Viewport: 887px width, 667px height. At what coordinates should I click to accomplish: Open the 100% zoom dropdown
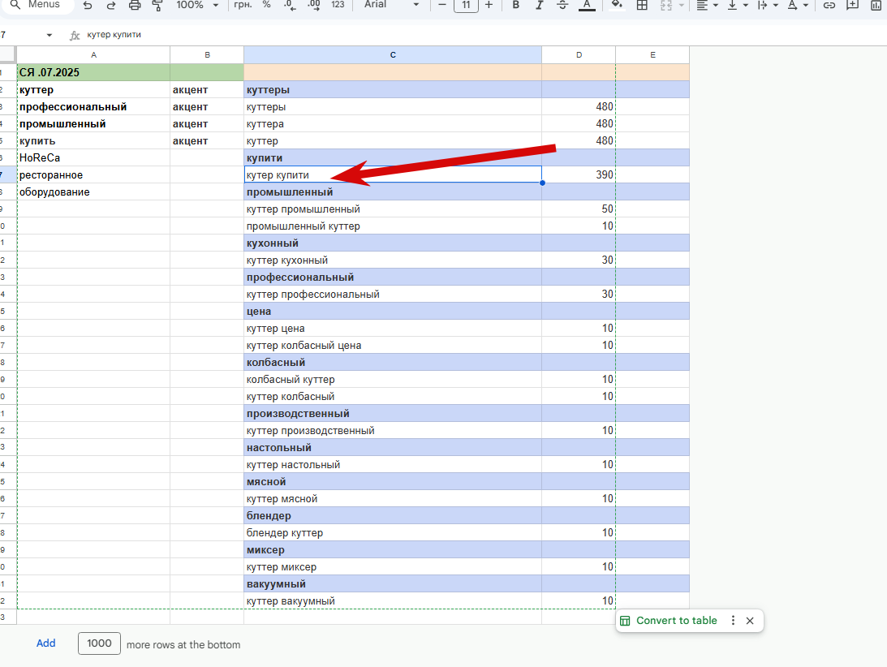click(197, 5)
